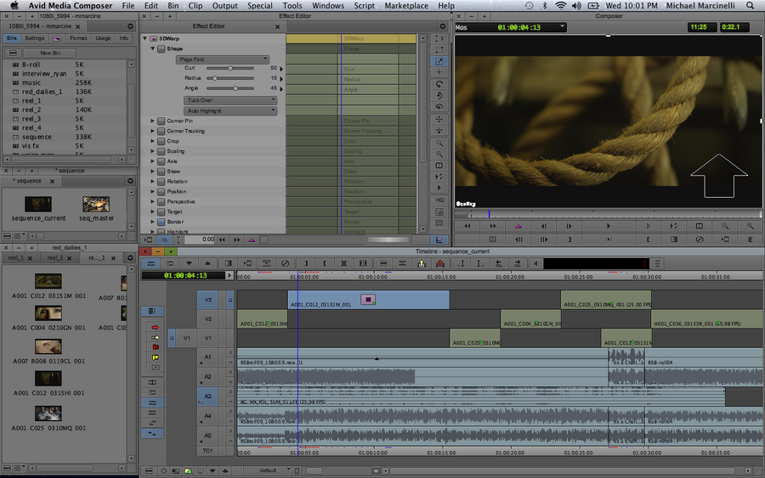Open the Tuck Over dropdown
The height and width of the screenshot is (478, 765).
[230, 100]
